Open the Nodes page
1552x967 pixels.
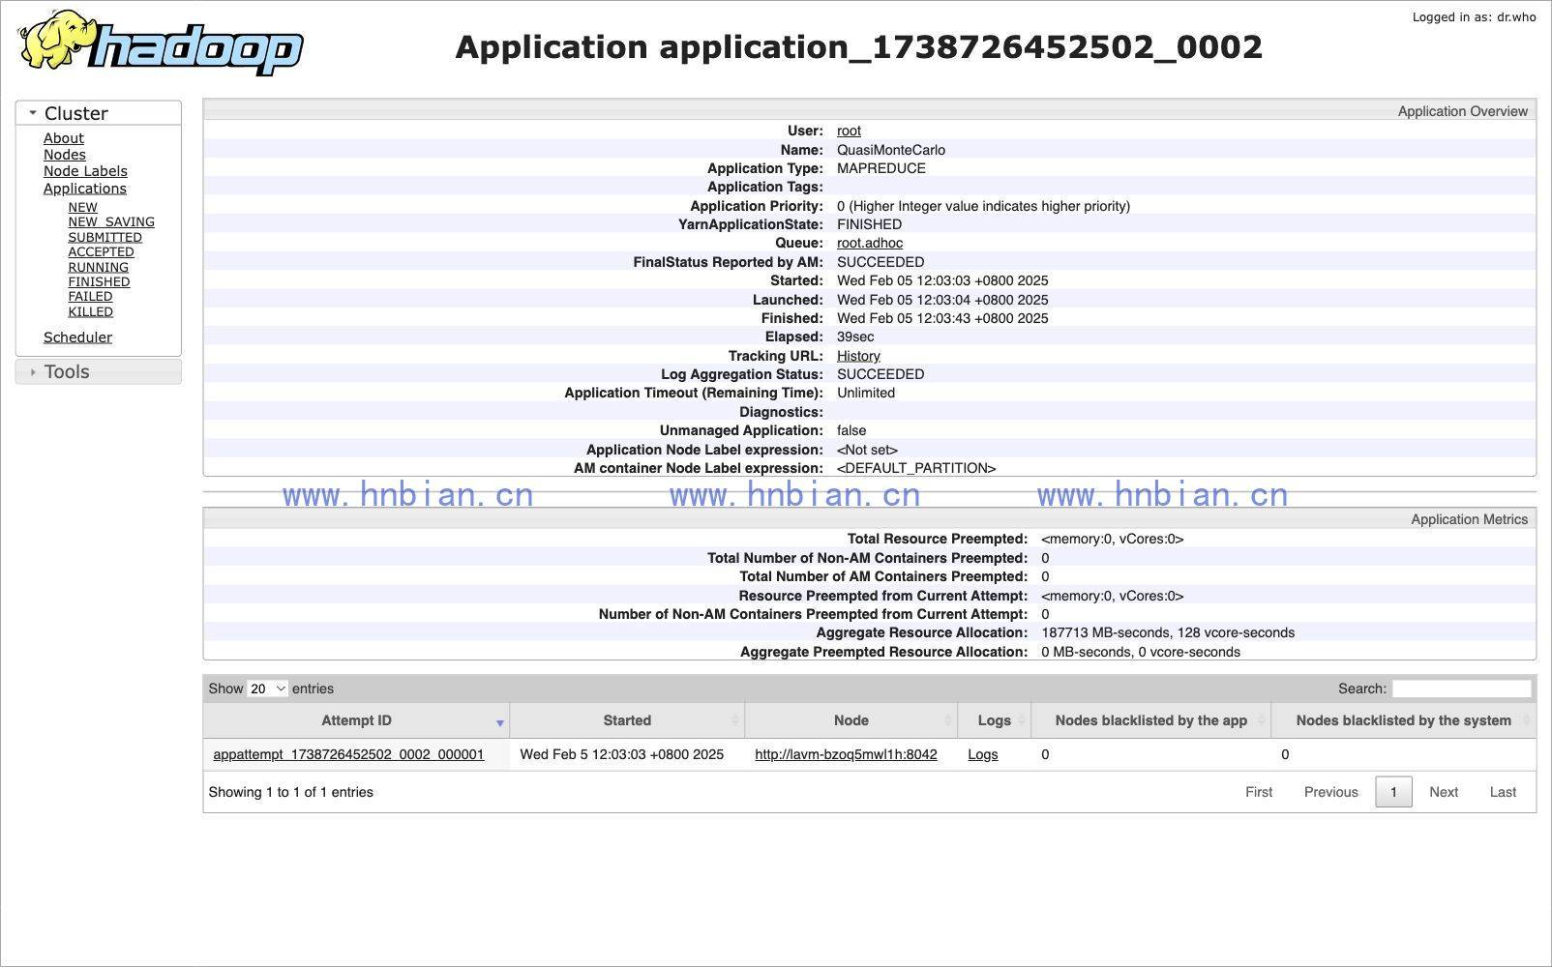65,155
